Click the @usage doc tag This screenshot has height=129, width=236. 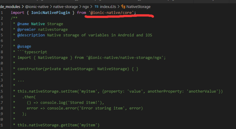tap(24, 46)
